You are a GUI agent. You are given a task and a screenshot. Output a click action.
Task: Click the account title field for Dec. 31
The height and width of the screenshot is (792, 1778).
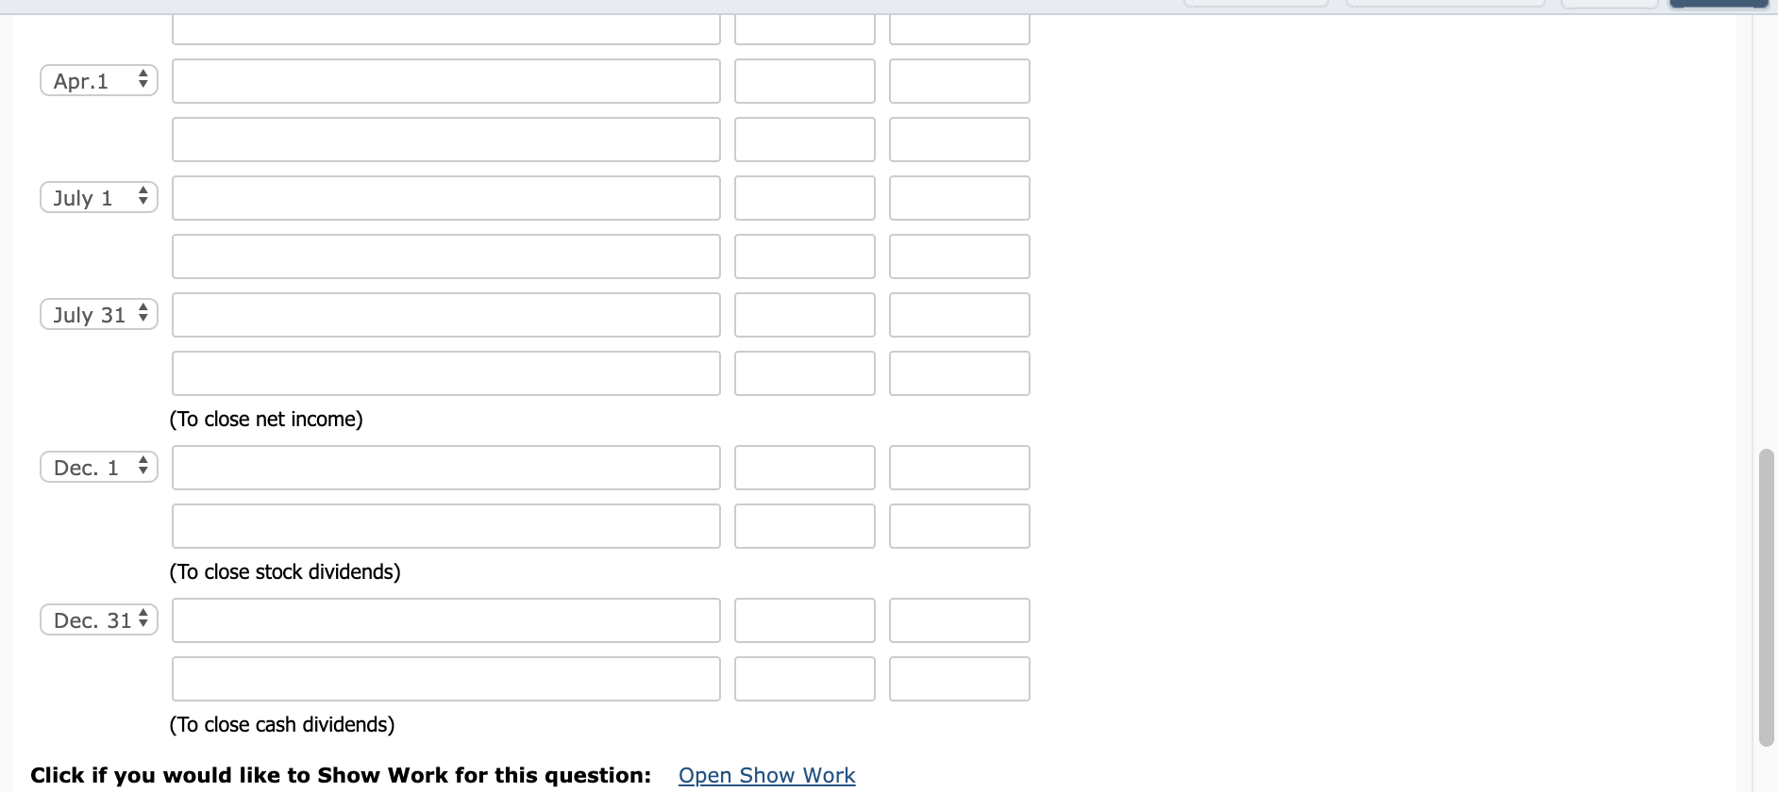(x=445, y=619)
